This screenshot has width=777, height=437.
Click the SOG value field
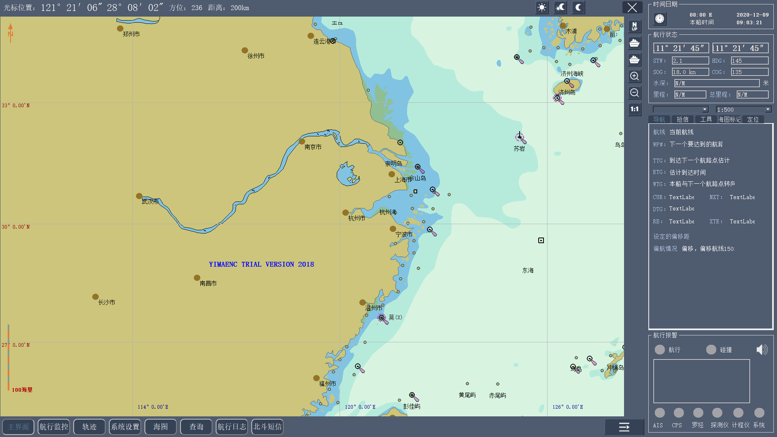pos(690,72)
